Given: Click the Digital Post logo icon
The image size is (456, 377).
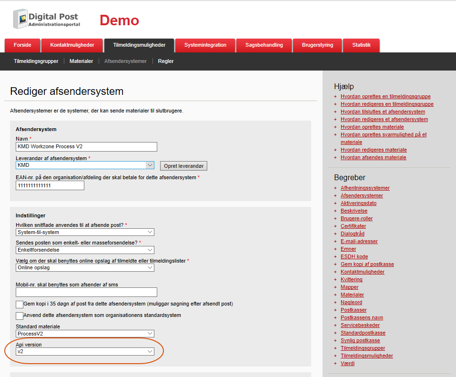Looking at the screenshot, I should click(20, 19).
